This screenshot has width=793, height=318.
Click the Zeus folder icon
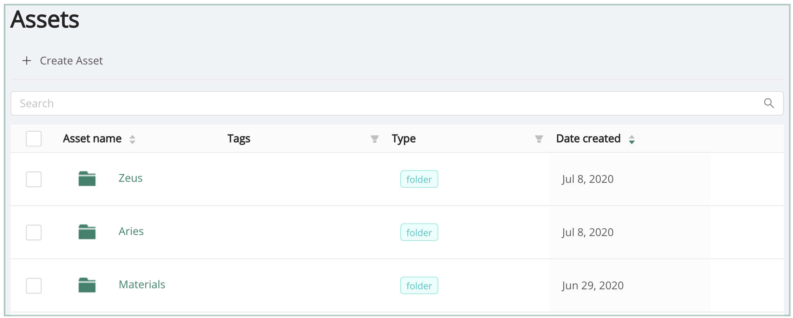pos(87,179)
